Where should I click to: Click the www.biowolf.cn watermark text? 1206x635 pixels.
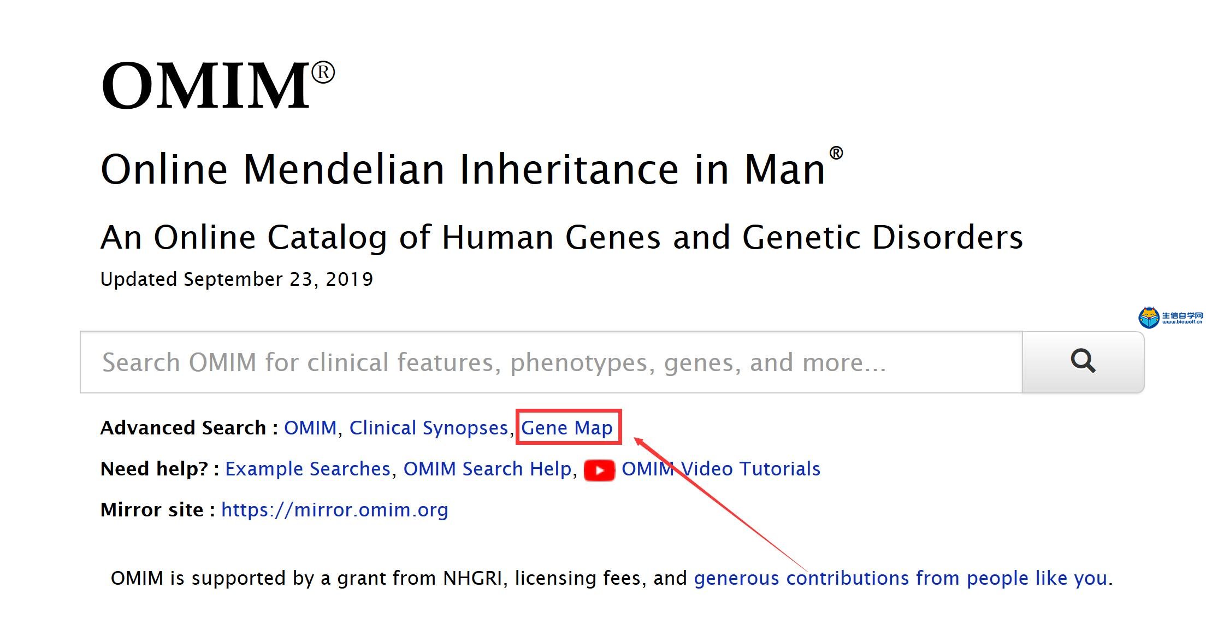tap(1183, 322)
